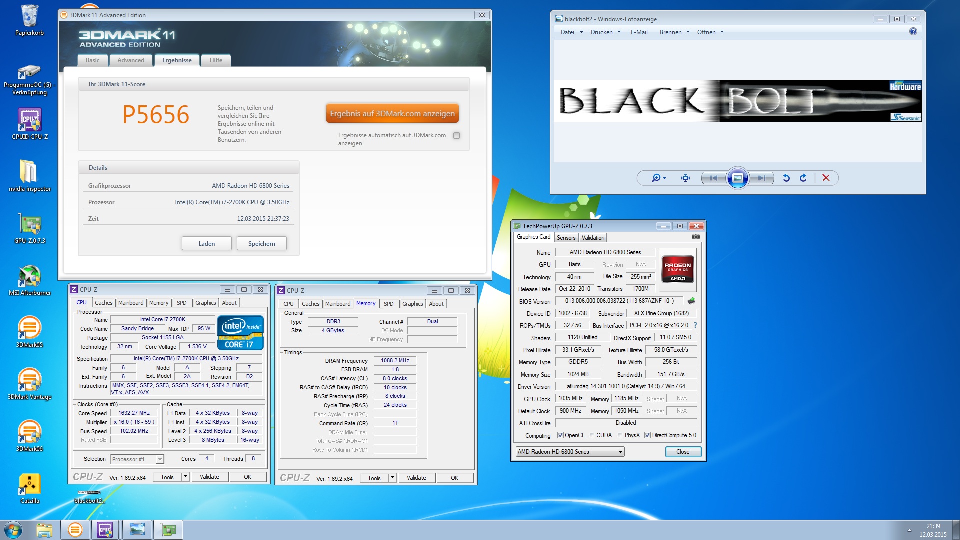Image resolution: width=960 pixels, height=540 pixels.
Task: Go to next image in photo viewer
Action: pyautogui.click(x=761, y=178)
